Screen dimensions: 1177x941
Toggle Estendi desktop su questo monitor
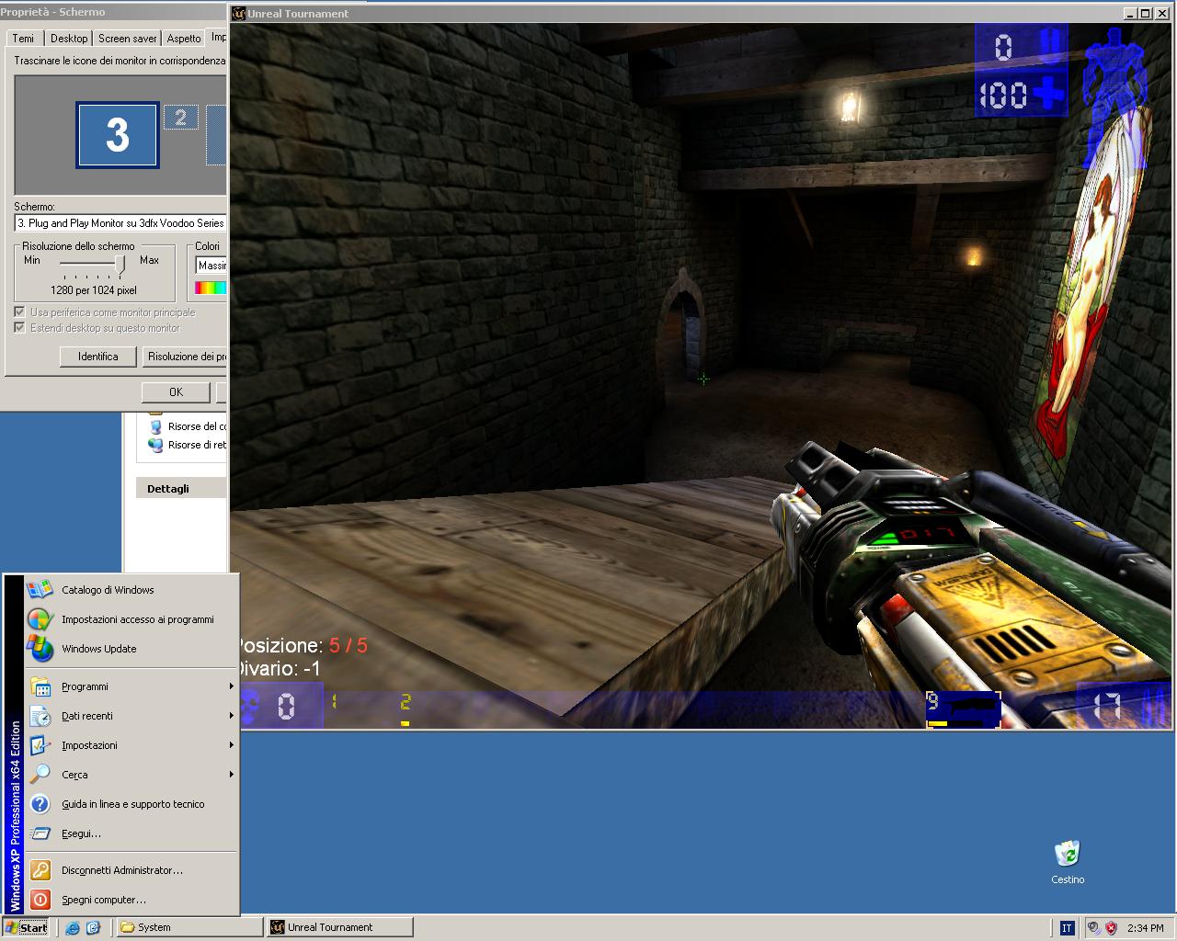pos(19,328)
